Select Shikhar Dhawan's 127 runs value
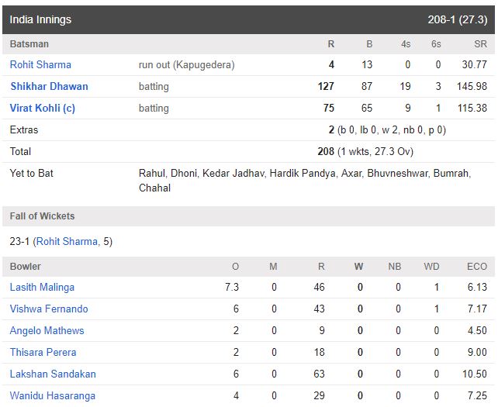The height and width of the screenshot is (407, 498). (326, 86)
